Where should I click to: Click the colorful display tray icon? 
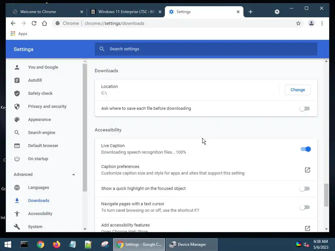298,244
